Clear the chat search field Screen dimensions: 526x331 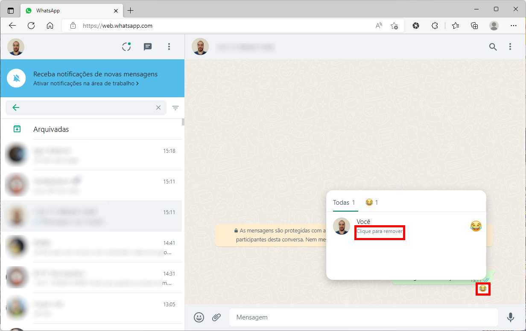(x=158, y=107)
